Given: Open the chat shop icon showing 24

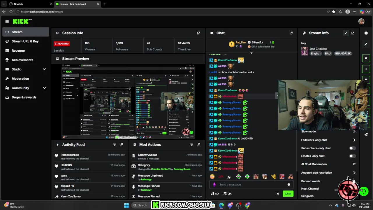Looking at the screenshot, I should point(227,194).
